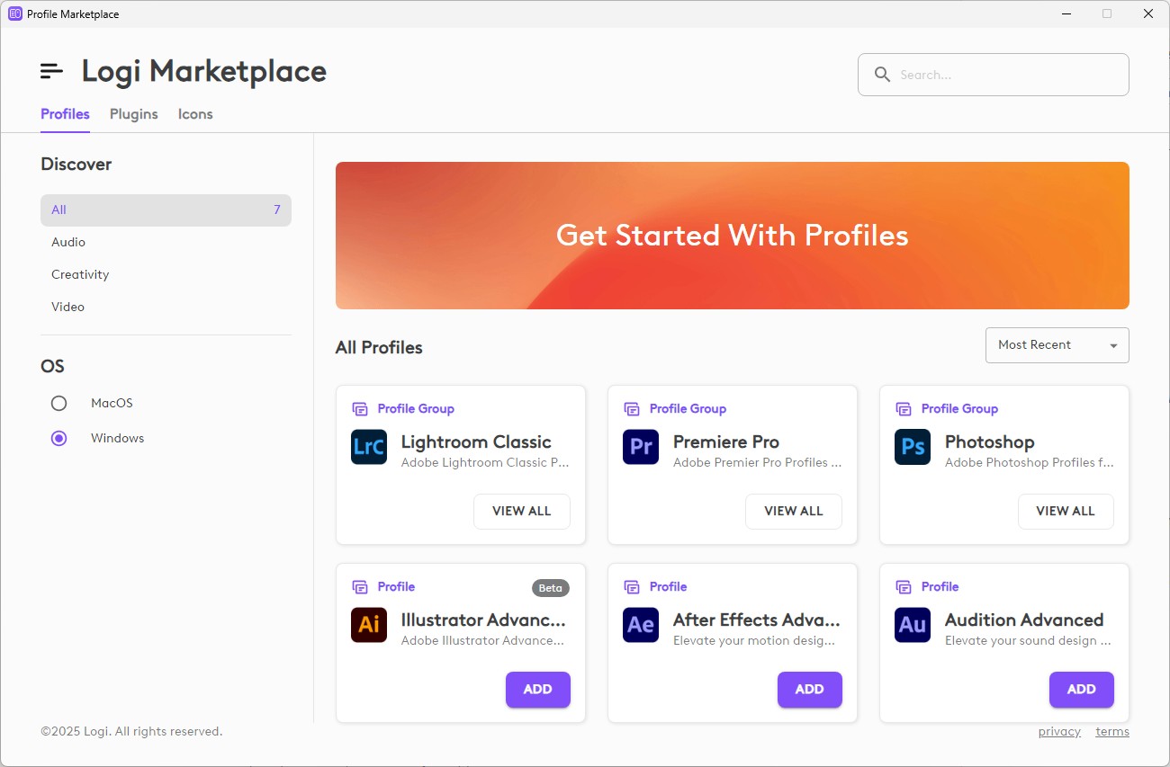
Task: Click the Audition Au icon
Action: click(x=913, y=625)
